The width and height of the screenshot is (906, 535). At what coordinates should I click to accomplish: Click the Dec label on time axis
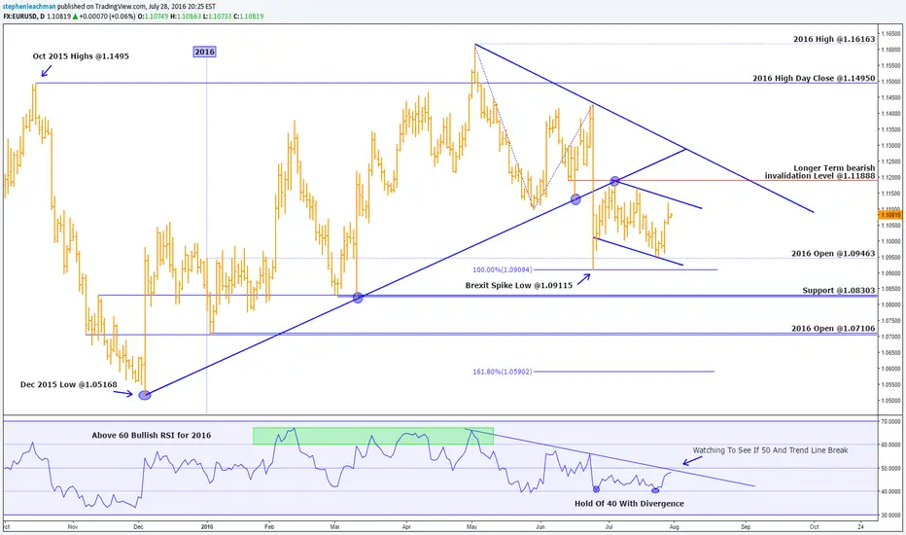pyautogui.click(x=138, y=527)
